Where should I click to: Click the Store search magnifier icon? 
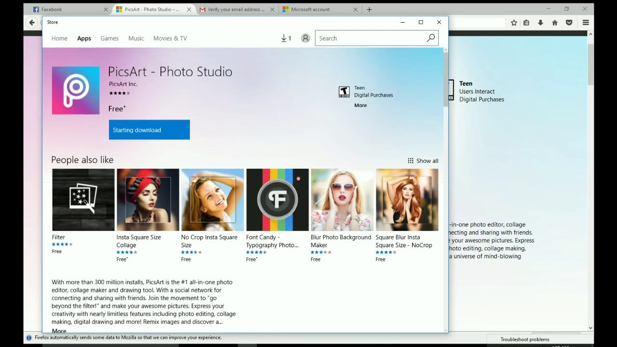click(430, 38)
